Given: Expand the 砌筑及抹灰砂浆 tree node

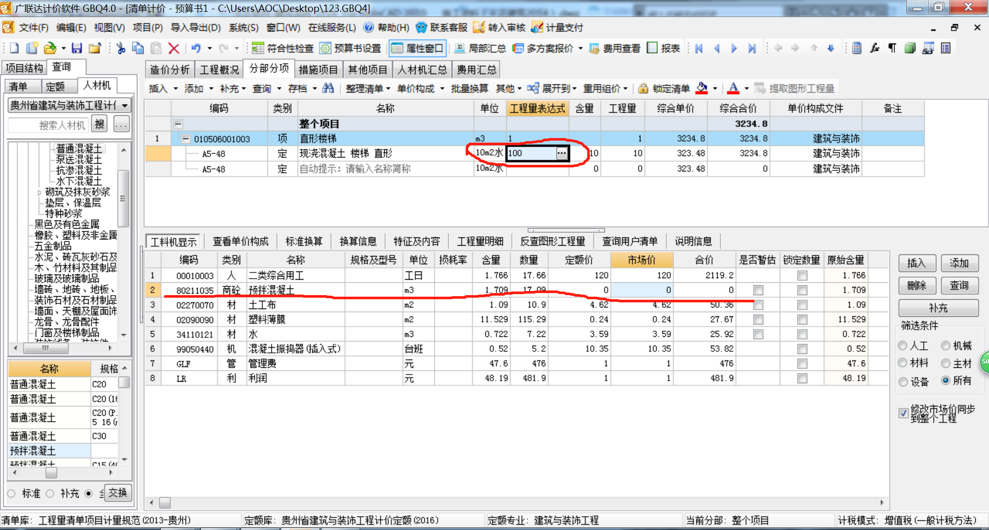Looking at the screenshot, I should coord(39,193).
